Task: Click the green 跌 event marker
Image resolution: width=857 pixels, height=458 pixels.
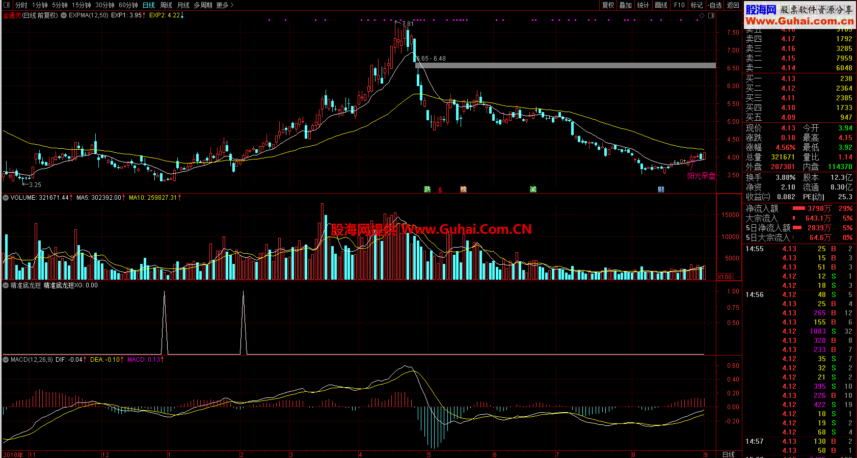Action: pos(427,189)
